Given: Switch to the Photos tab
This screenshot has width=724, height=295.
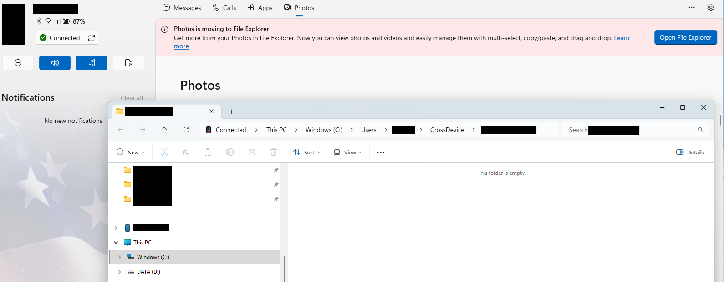Looking at the screenshot, I should pos(299,8).
